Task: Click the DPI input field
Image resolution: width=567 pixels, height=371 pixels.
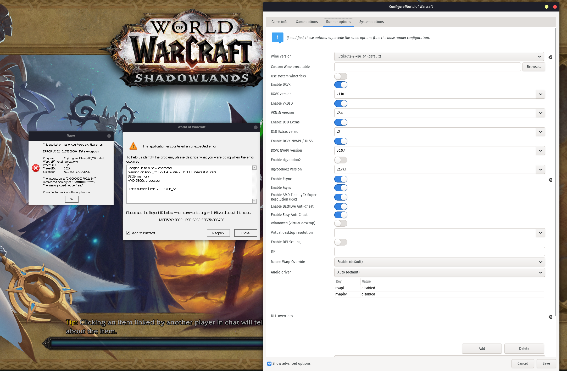Action: (440, 252)
